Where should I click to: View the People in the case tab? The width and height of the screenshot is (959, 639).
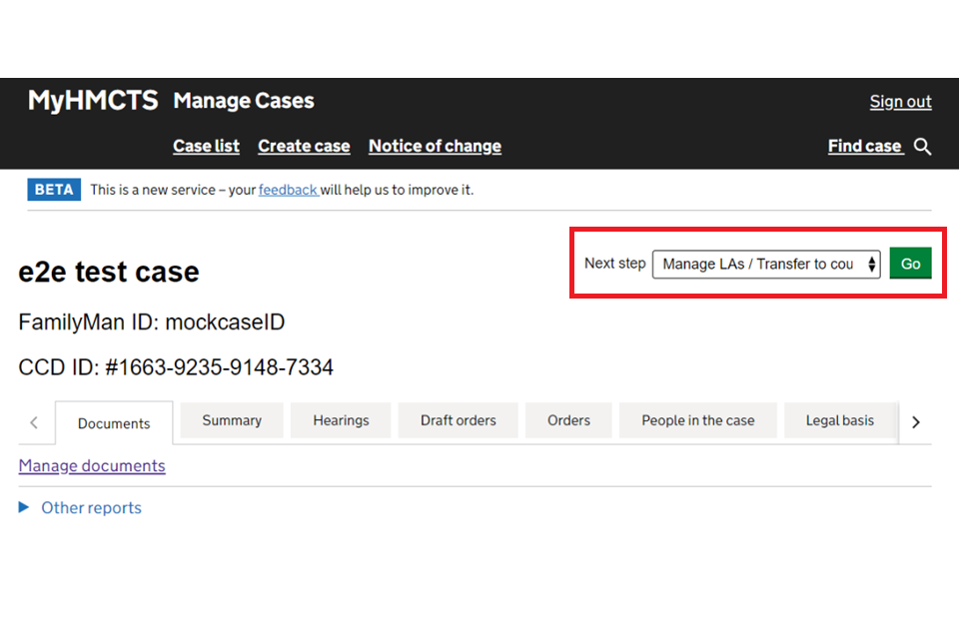[697, 420]
